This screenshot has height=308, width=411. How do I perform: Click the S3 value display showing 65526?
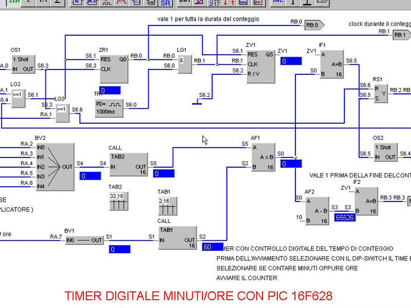click(x=345, y=218)
